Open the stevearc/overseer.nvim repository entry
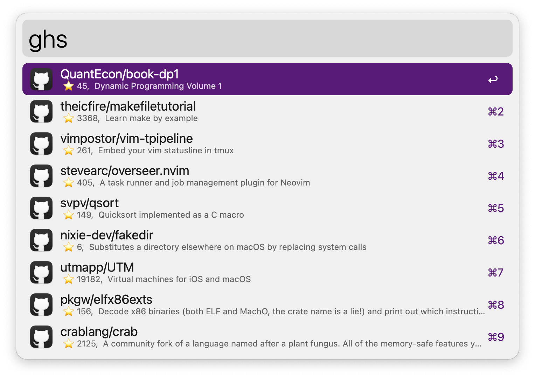Viewport: 535px width, 378px height. (x=267, y=176)
